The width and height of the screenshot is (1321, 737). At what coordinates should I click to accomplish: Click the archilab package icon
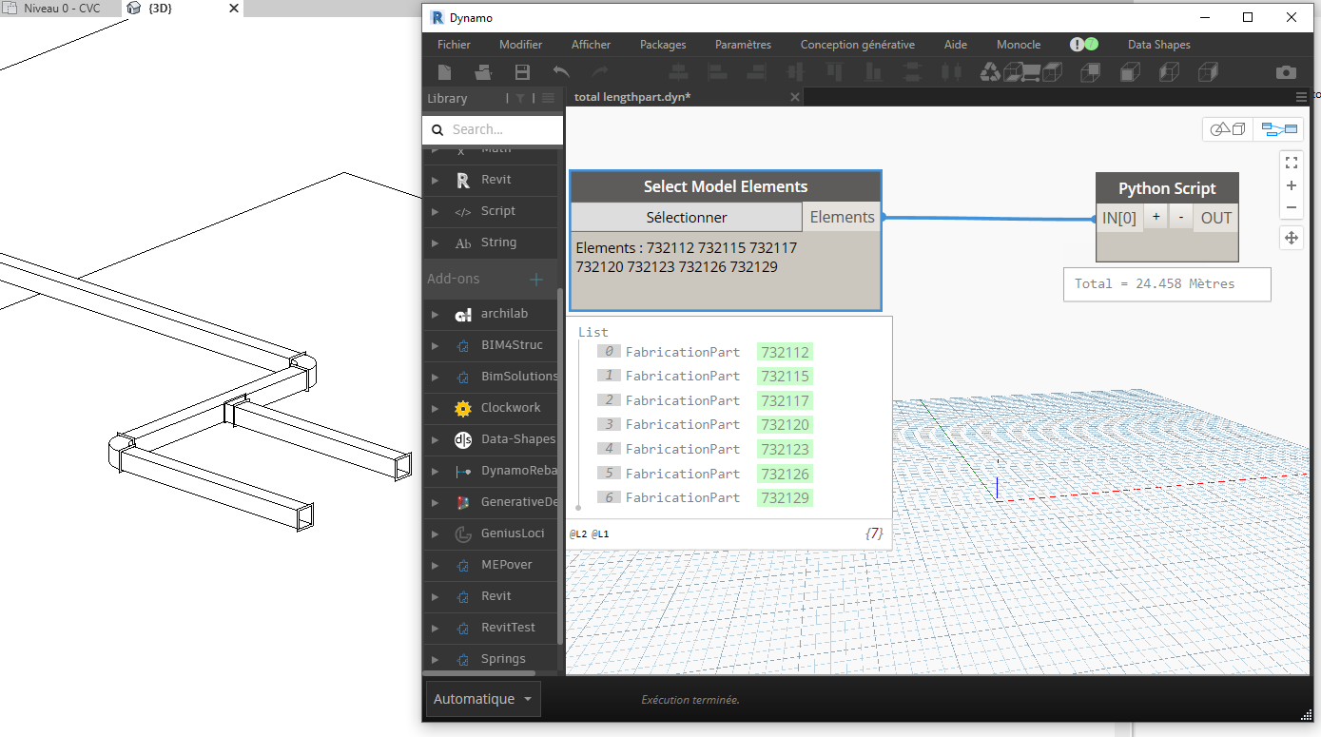pos(463,314)
